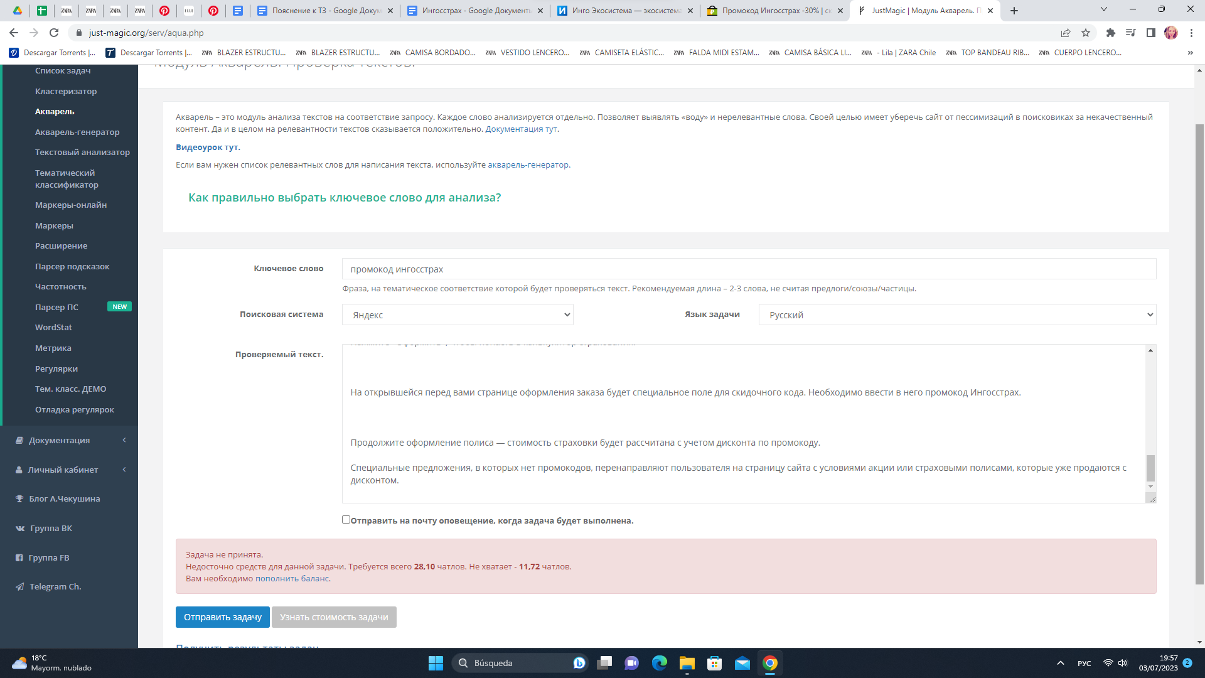1205x678 pixels.
Task: Click the Отправить задачу button
Action: [223, 617]
